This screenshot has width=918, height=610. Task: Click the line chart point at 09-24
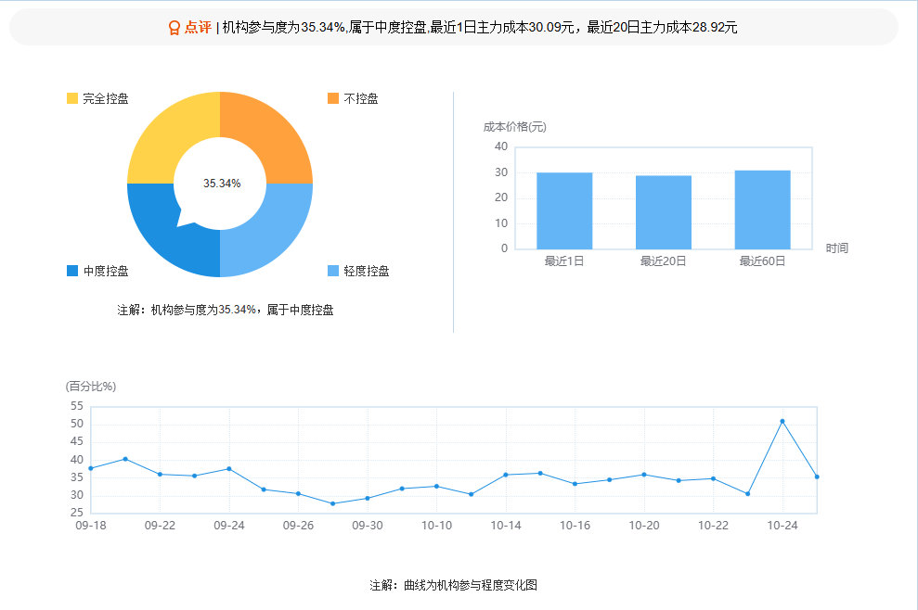coord(229,469)
